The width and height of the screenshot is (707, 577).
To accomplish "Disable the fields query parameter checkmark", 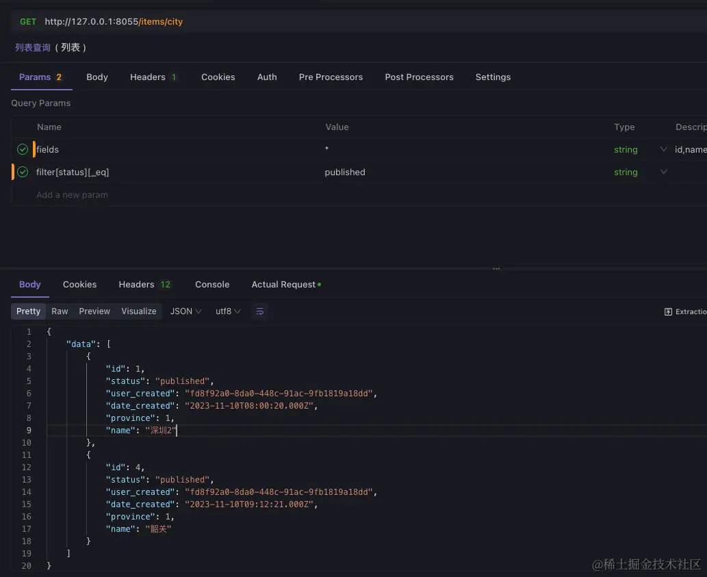I will 22,149.
